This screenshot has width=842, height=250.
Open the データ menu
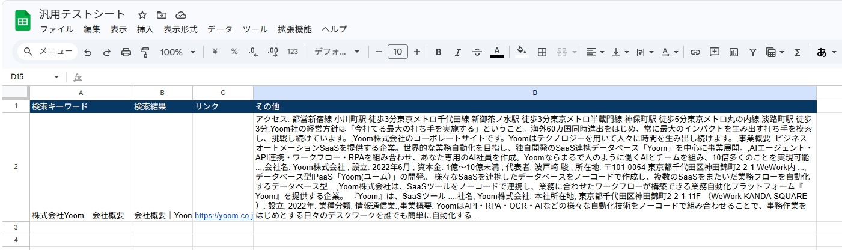[220, 29]
